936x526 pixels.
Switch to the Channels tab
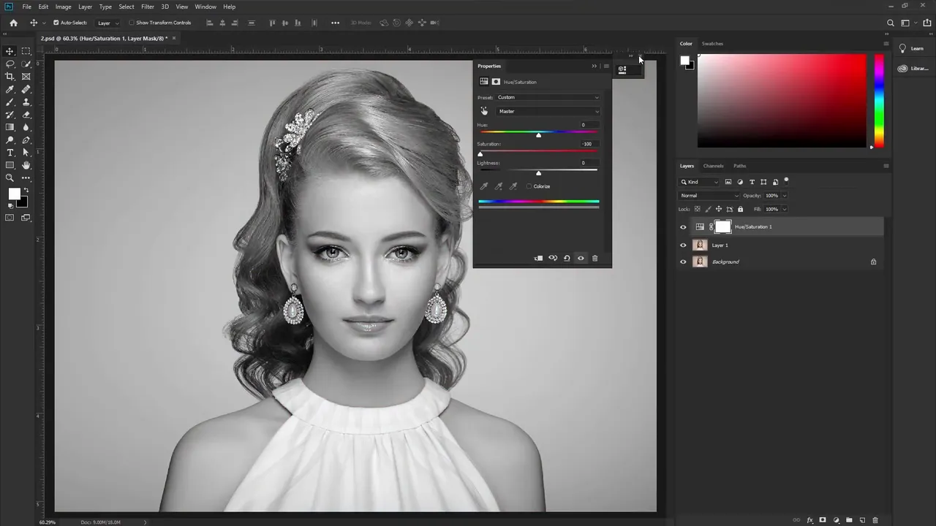tap(713, 166)
